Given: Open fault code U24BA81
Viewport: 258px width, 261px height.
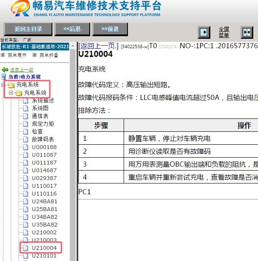Looking at the screenshot, I should 45,202.
